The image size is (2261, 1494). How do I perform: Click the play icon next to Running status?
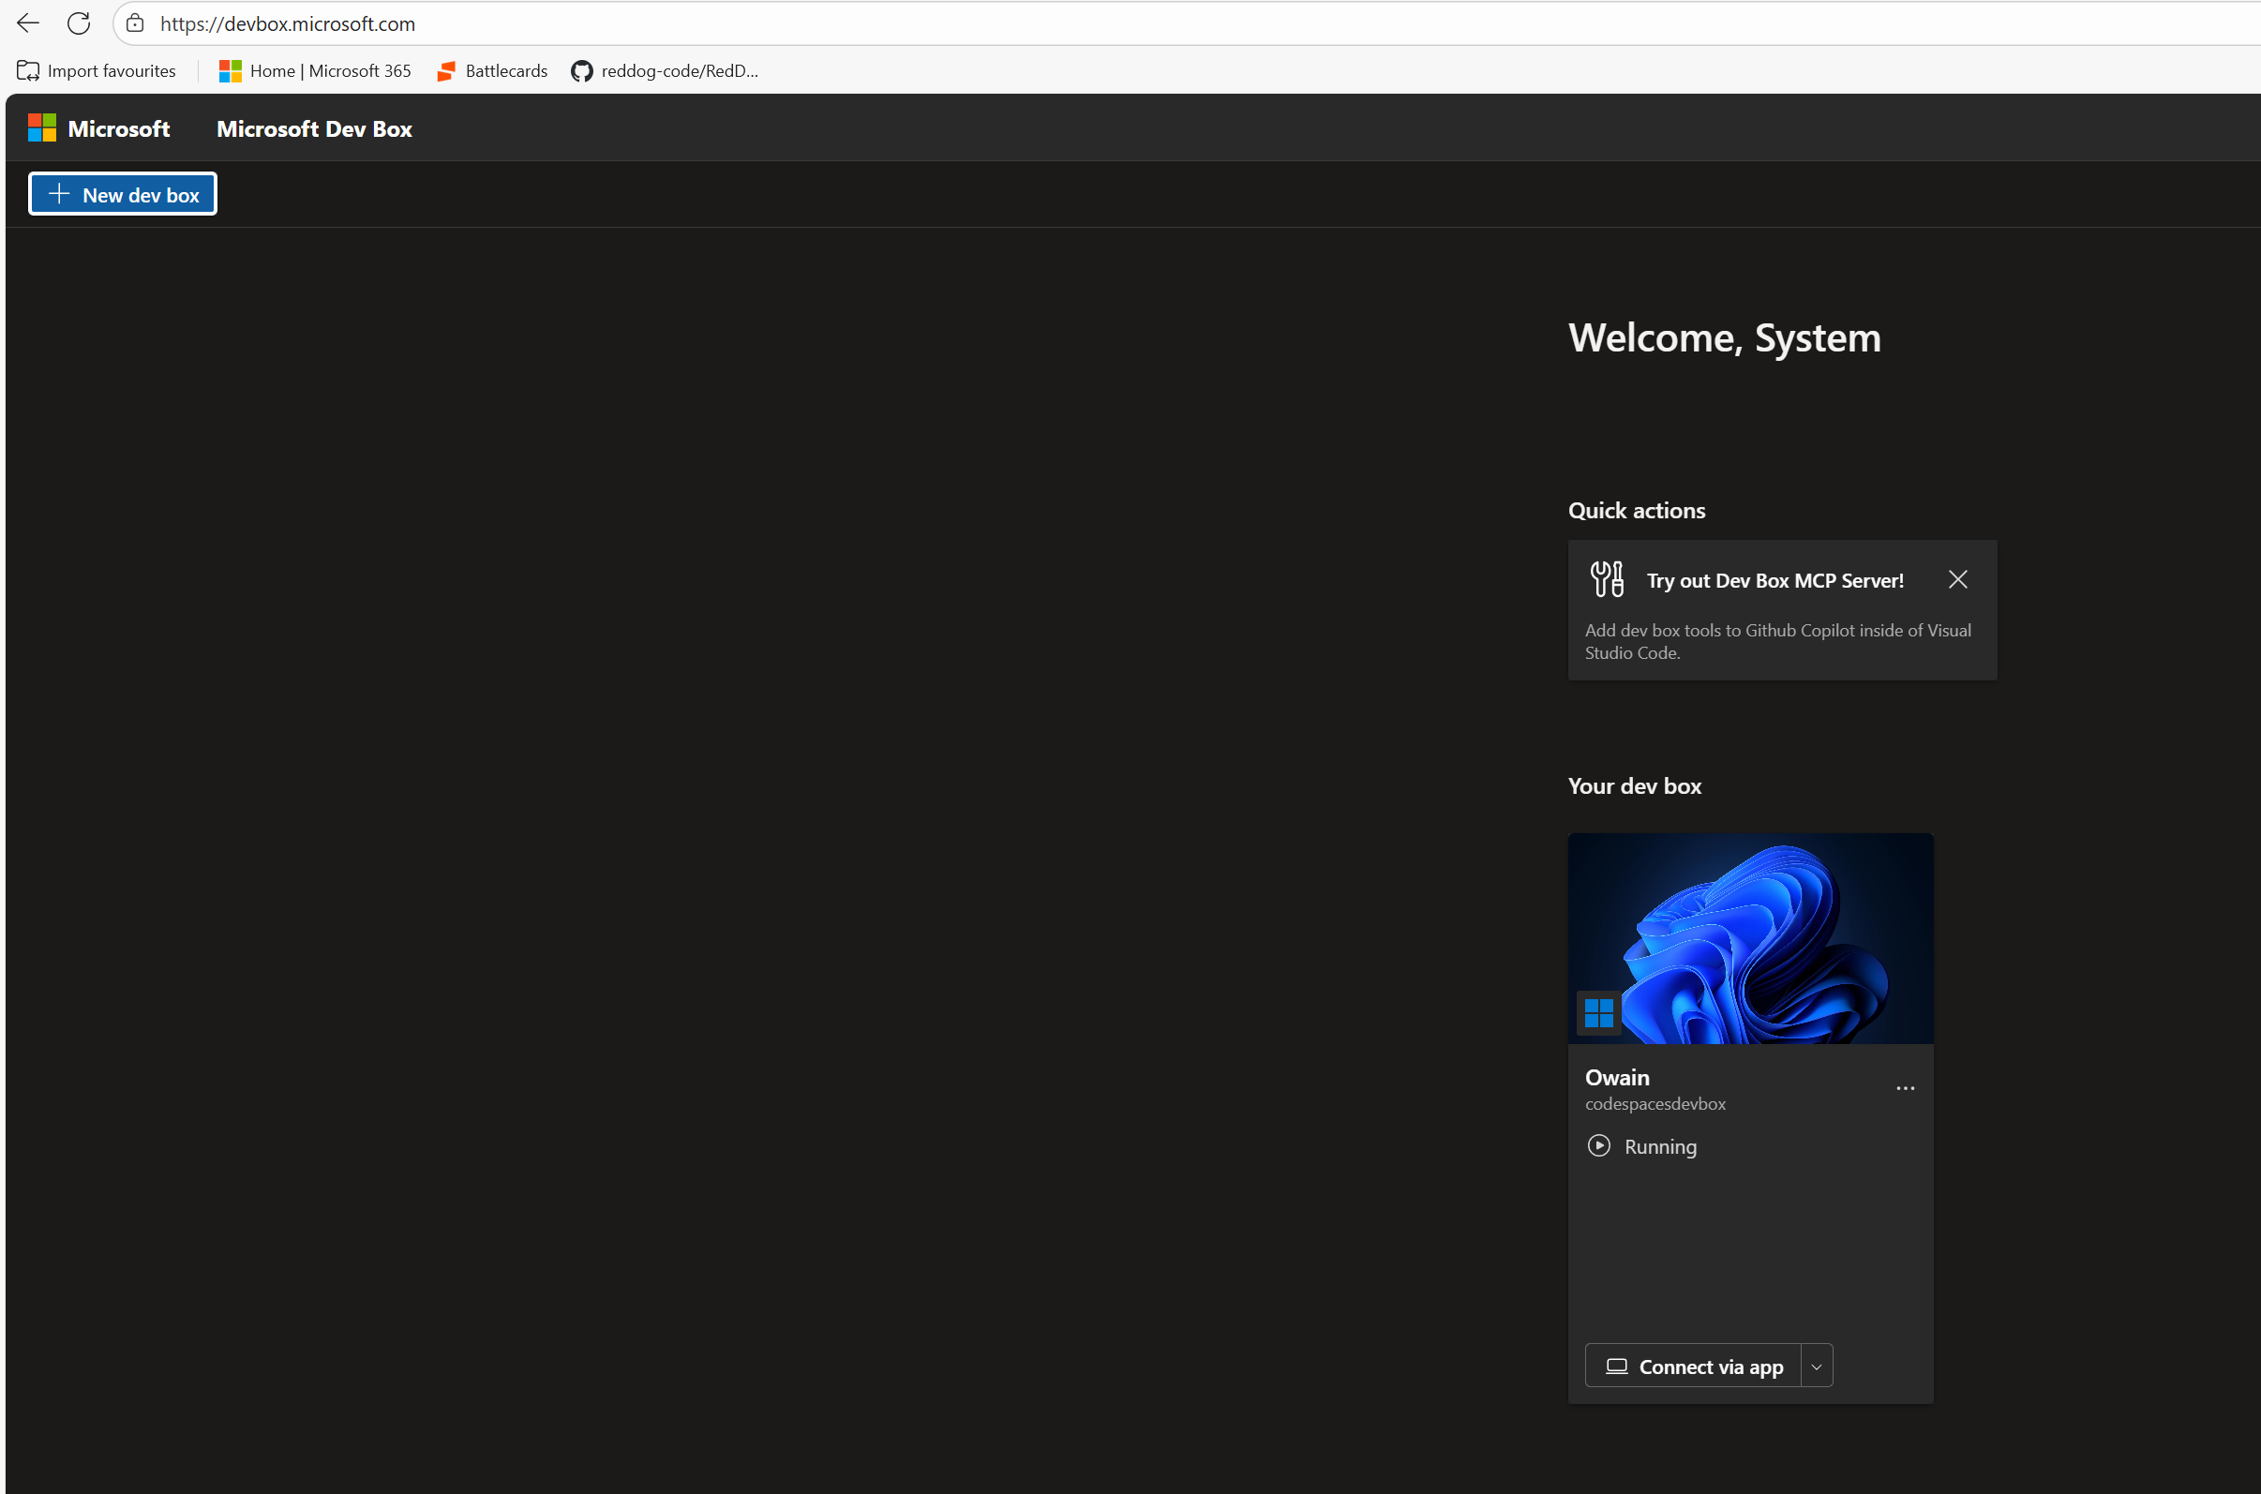(1600, 1146)
